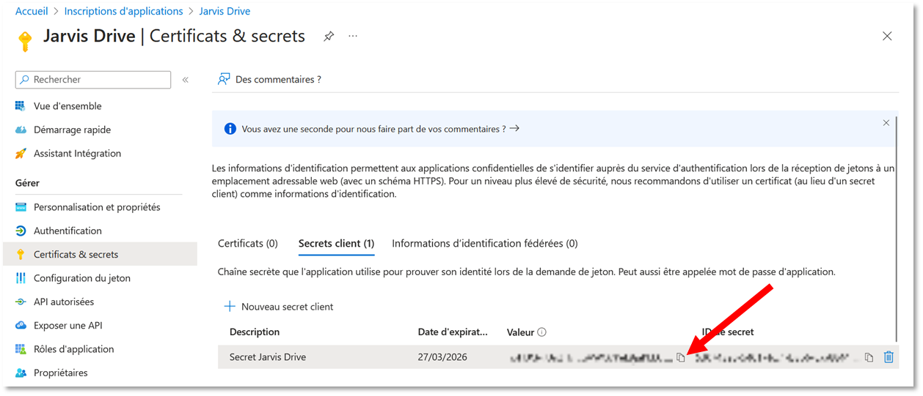Open the more options ellipsis menu
The height and width of the screenshot is (396, 923).
coord(353,36)
